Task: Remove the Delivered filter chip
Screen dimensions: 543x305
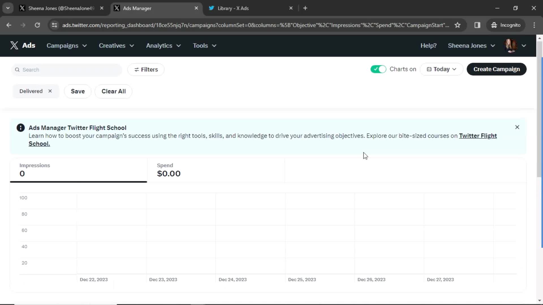Action: pos(50,91)
